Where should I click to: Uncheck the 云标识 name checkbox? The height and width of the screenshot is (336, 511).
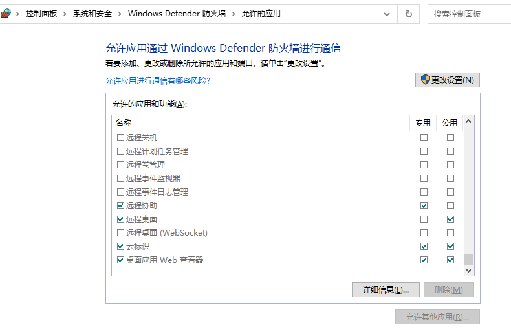coord(120,246)
